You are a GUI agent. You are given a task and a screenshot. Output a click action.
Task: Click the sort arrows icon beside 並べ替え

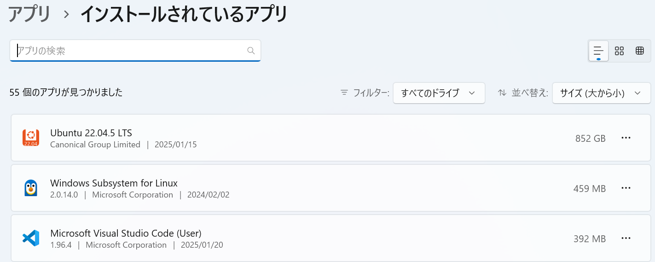pos(502,93)
